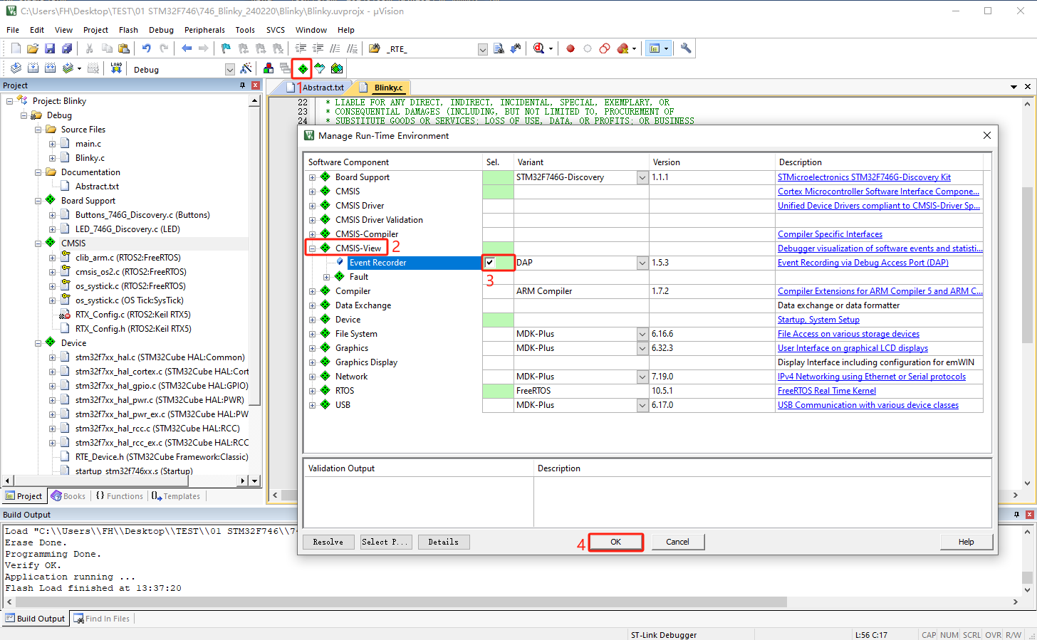
Task: Click the Undo toolbar icon
Action: (146, 48)
